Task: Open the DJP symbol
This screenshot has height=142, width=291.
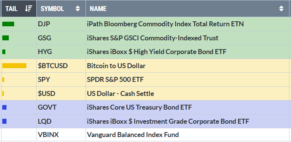Action: (x=44, y=24)
